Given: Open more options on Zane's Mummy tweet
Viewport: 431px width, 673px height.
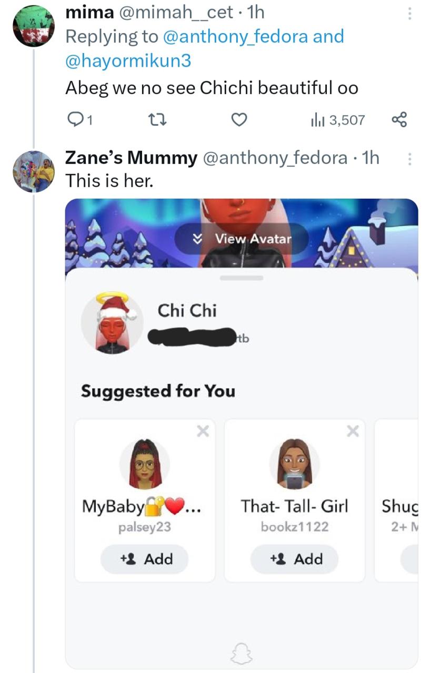Looking at the screenshot, I should coord(409,159).
